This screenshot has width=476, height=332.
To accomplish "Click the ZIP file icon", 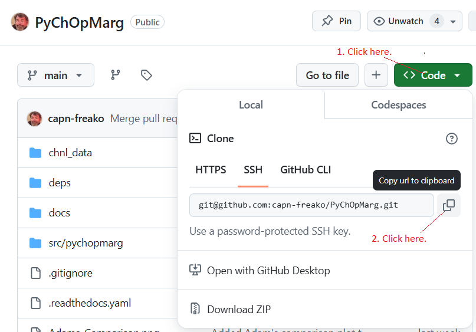I will (x=195, y=308).
